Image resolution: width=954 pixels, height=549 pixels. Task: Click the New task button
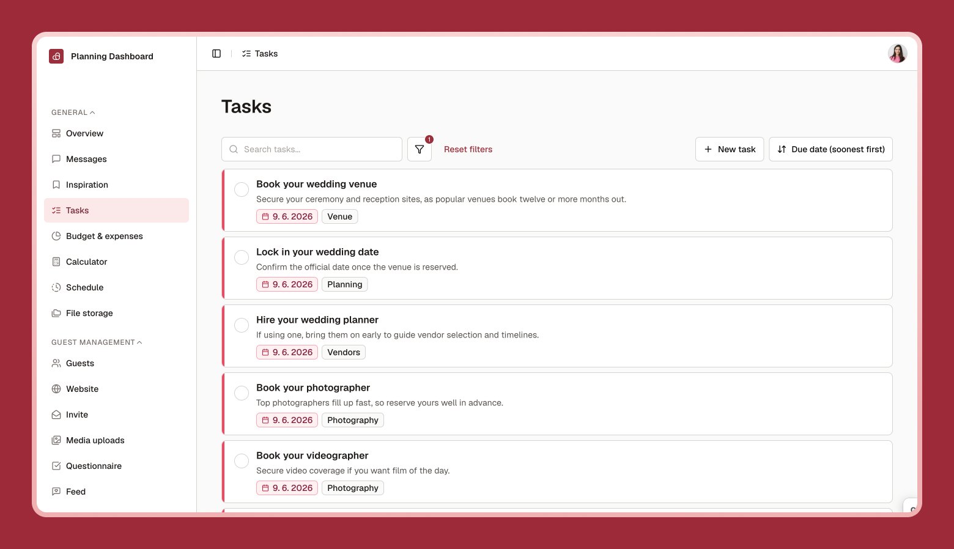click(x=730, y=149)
